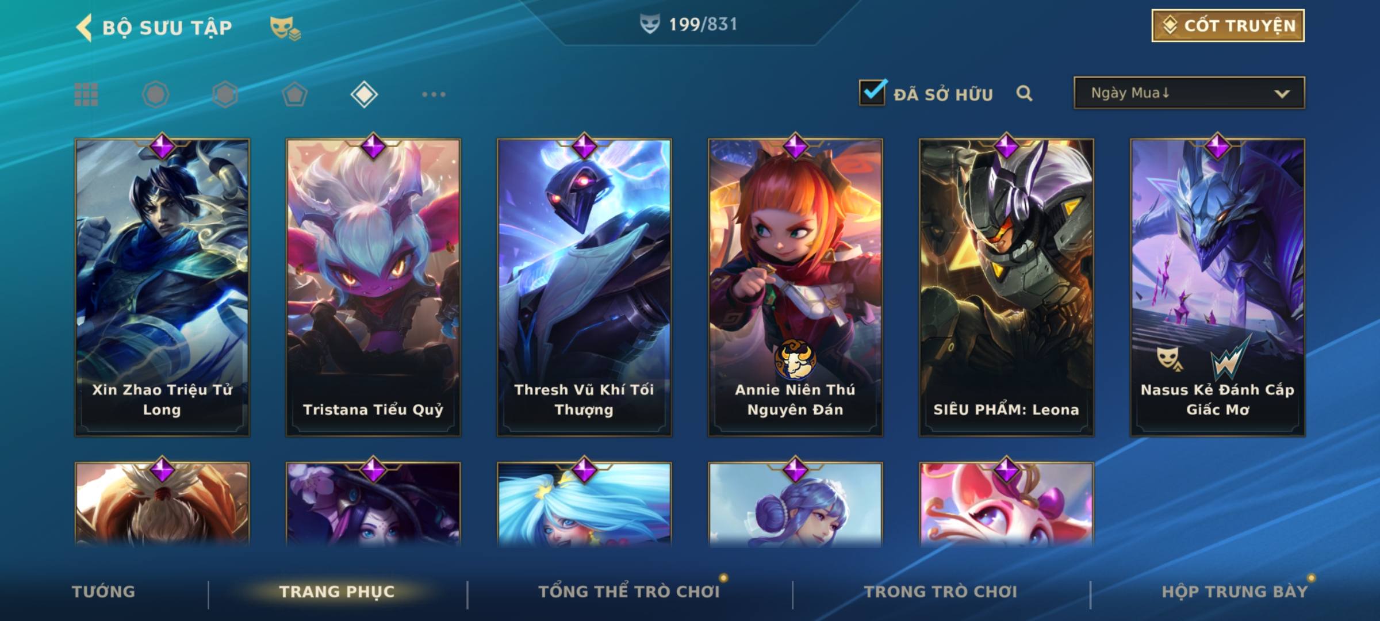Viewport: 1380px width, 621px height.
Task: Expand the sort list with chevron arrow
Action: tap(1282, 94)
